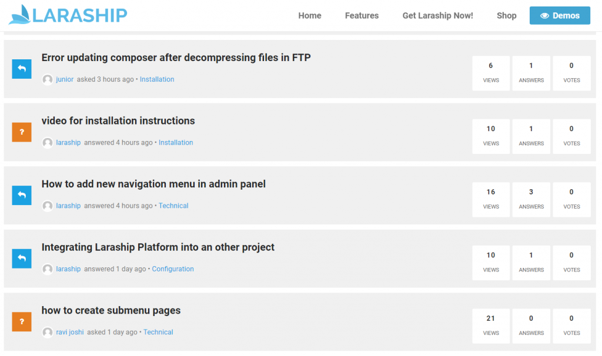Select Get Laraship Now! in the navigation
The image size is (602, 356).
click(x=437, y=15)
